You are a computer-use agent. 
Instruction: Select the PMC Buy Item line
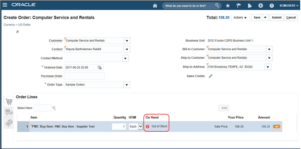point(64,127)
